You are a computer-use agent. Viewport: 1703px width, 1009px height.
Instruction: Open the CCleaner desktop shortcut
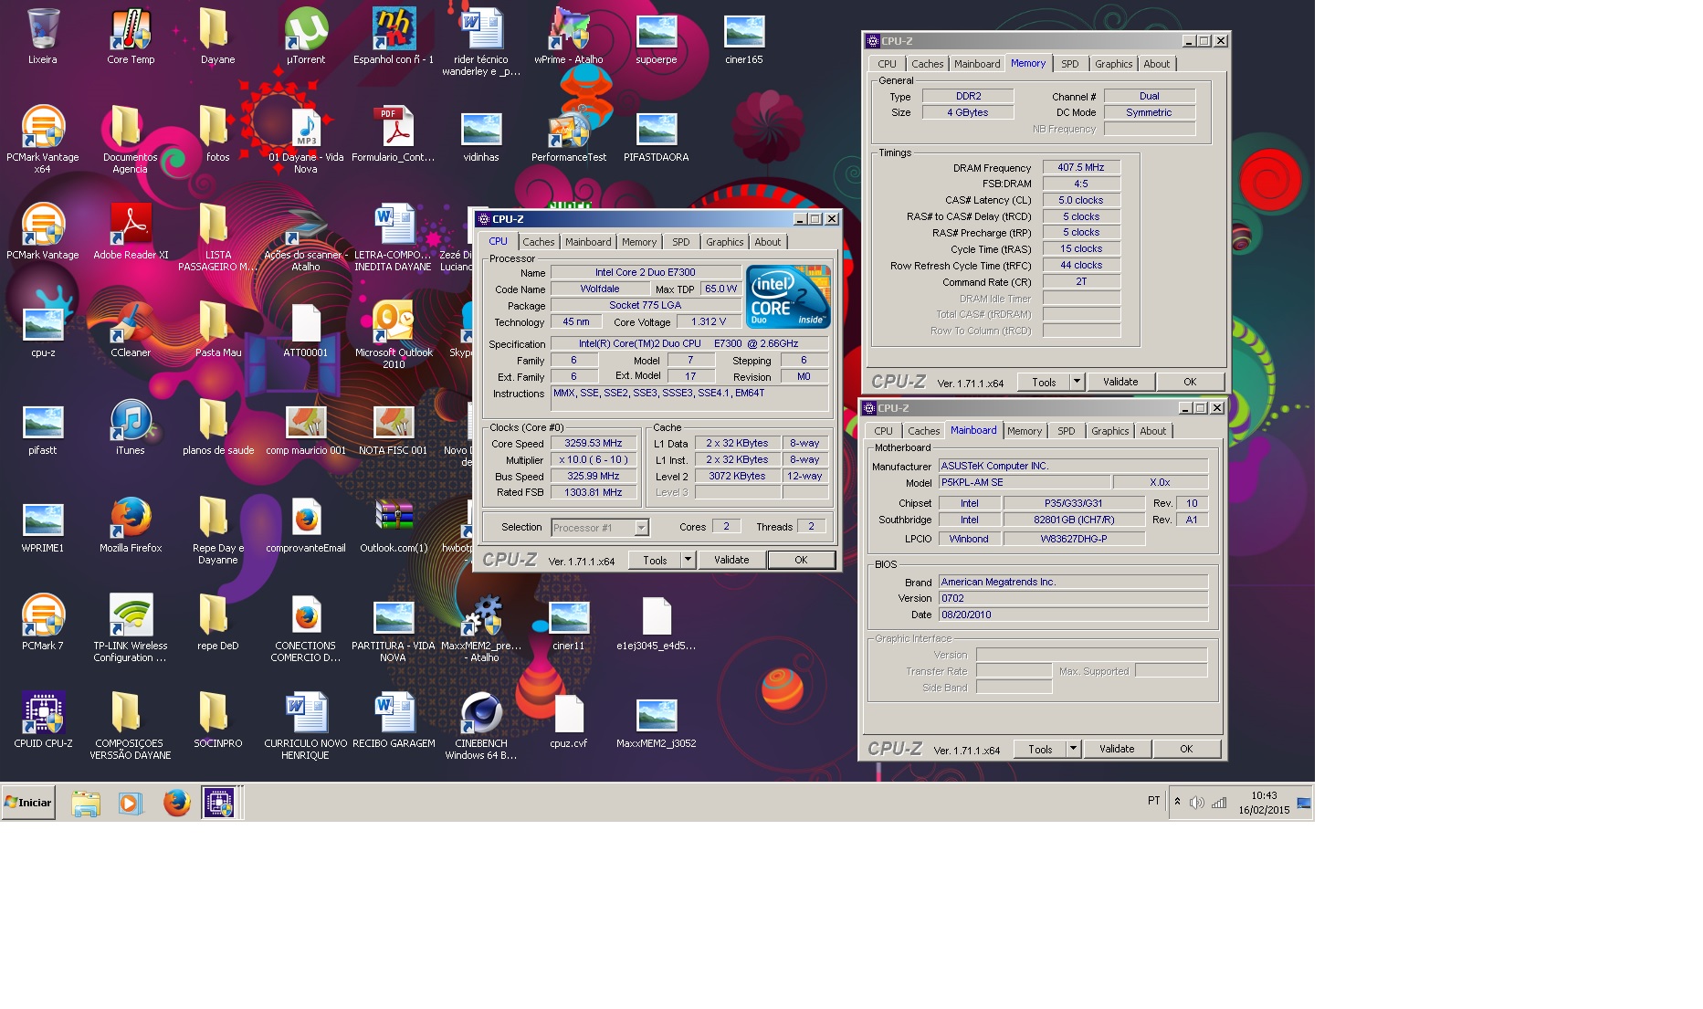click(131, 330)
